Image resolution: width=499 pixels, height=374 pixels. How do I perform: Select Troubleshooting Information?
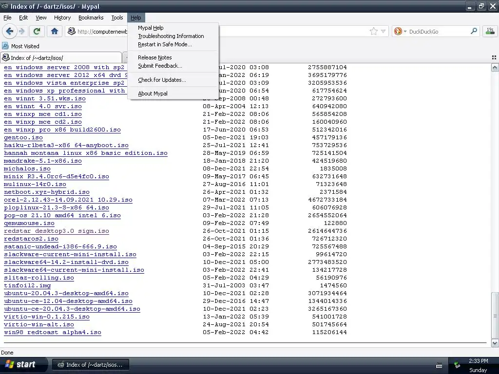(x=173, y=36)
